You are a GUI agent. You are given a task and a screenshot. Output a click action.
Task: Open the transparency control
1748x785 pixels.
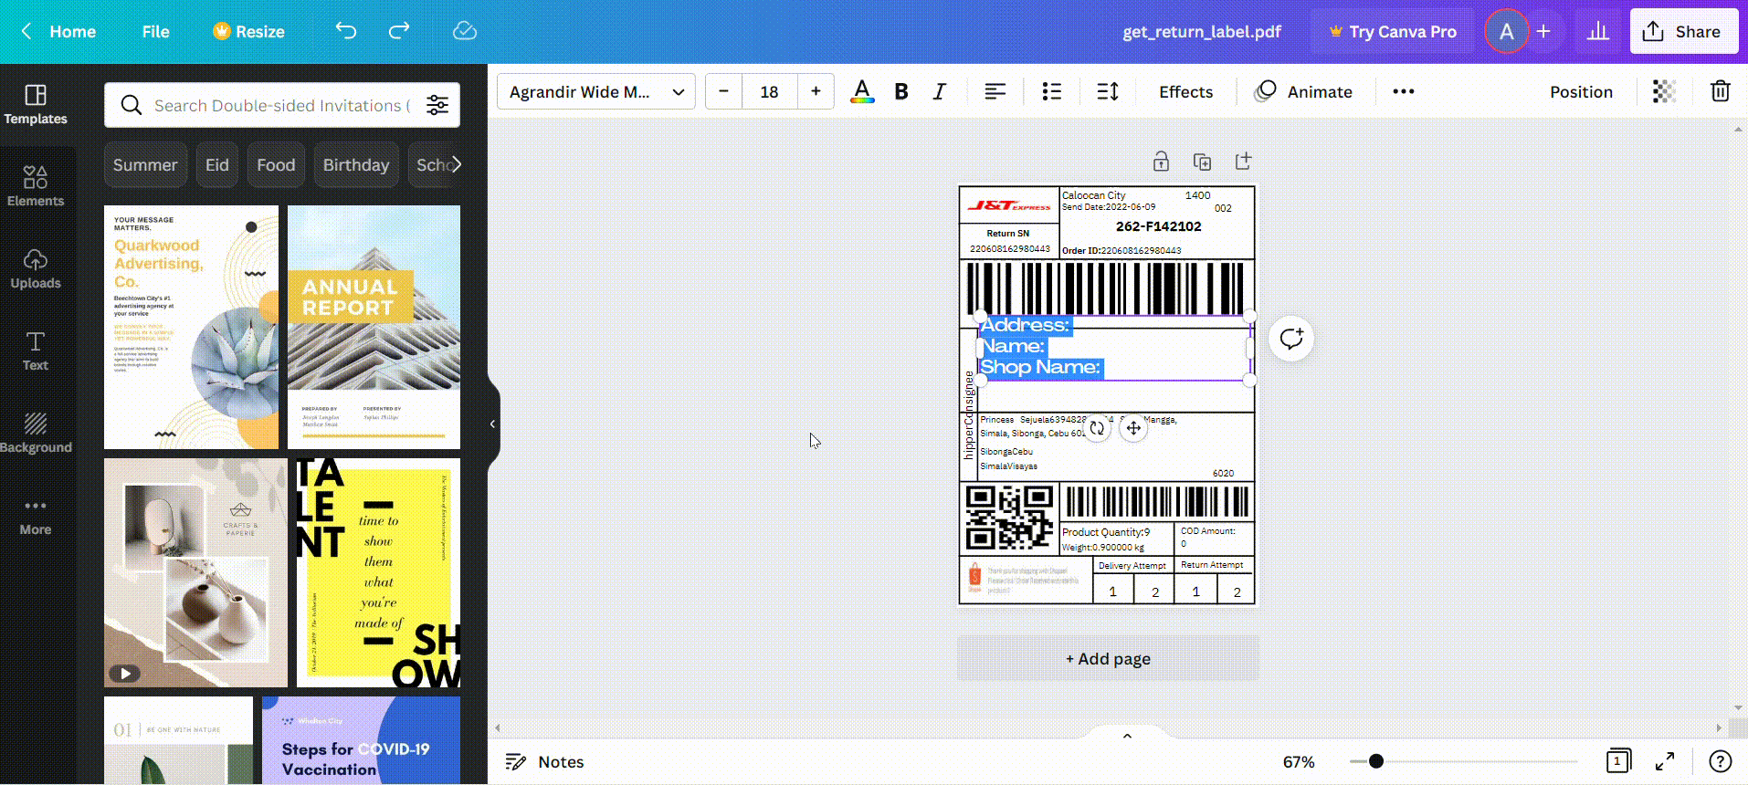(x=1664, y=91)
